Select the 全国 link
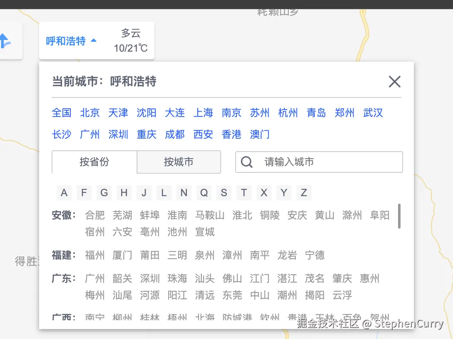 coord(62,112)
